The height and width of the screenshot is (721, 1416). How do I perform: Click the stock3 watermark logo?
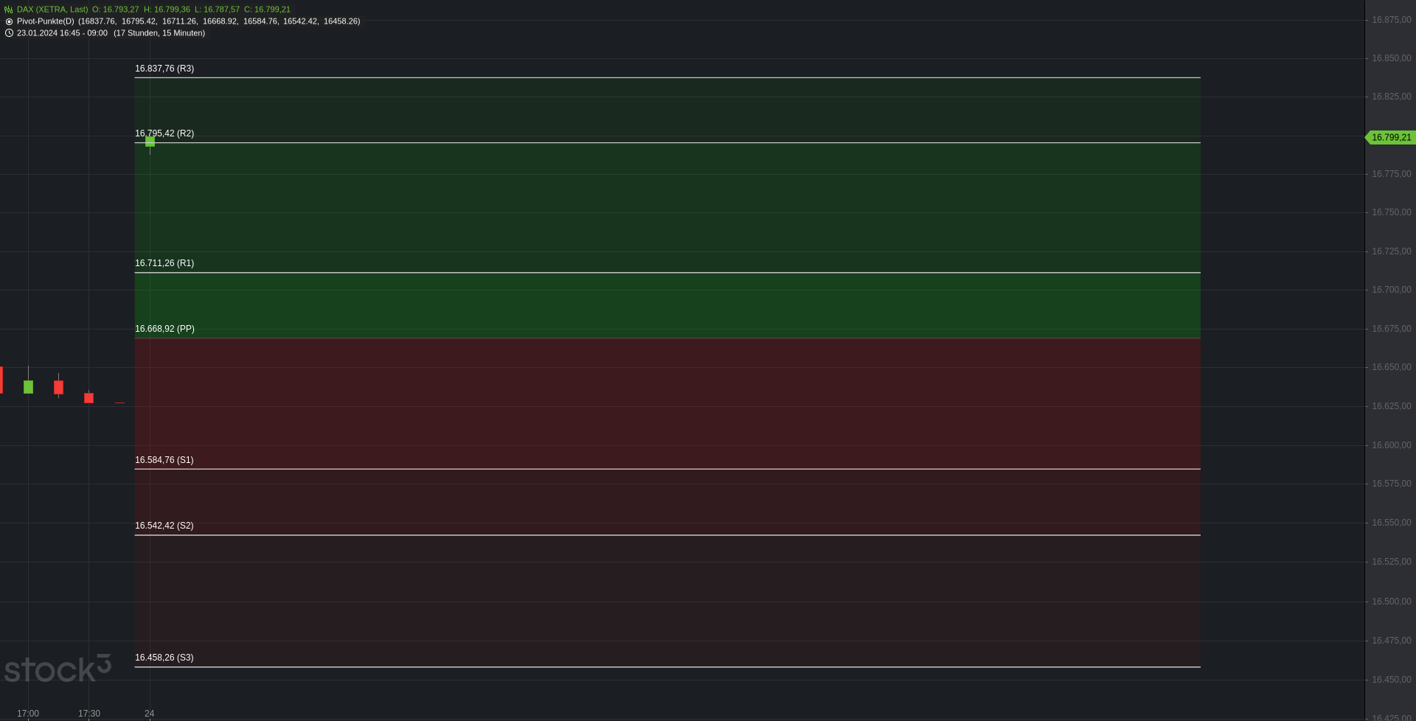pyautogui.click(x=58, y=669)
